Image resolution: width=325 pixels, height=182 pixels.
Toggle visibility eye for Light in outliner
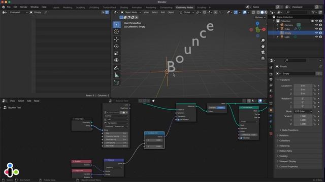point(316,37)
